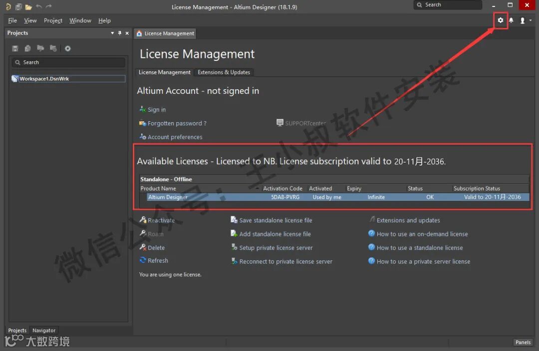
Task: Click the Save All documents title bar icon
Action: [18, 6]
